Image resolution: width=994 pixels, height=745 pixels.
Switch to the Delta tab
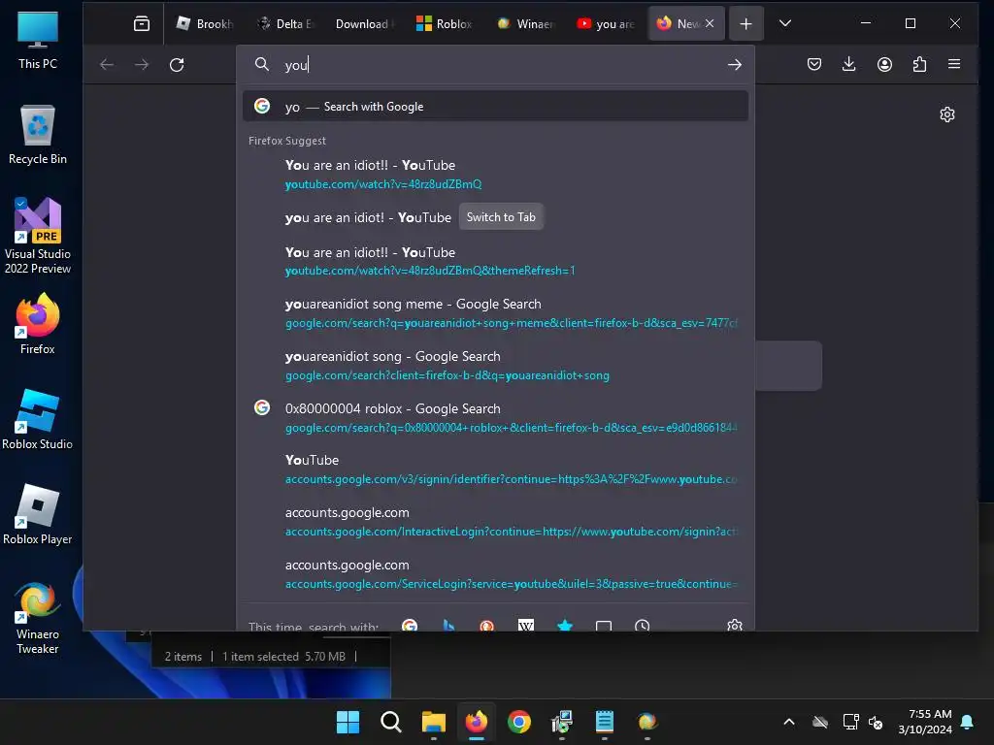click(286, 24)
